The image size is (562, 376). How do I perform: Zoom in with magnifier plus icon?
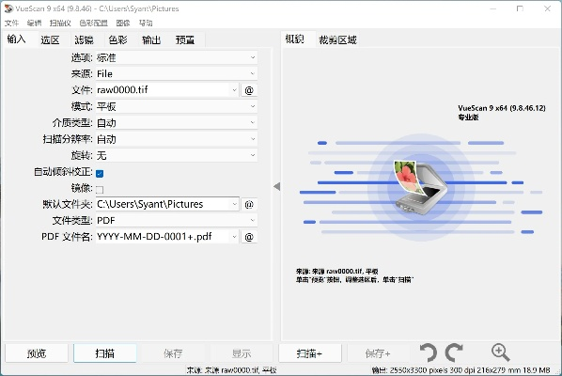coord(500,352)
